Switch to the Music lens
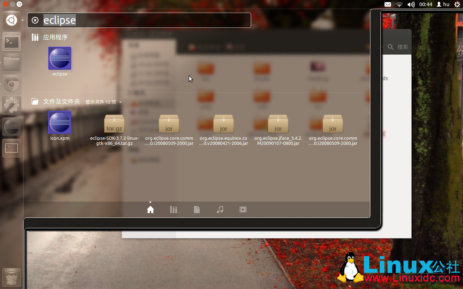 pos(220,210)
